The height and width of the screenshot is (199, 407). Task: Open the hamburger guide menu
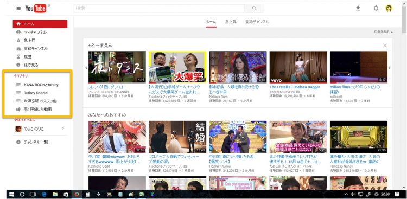tap(18, 8)
